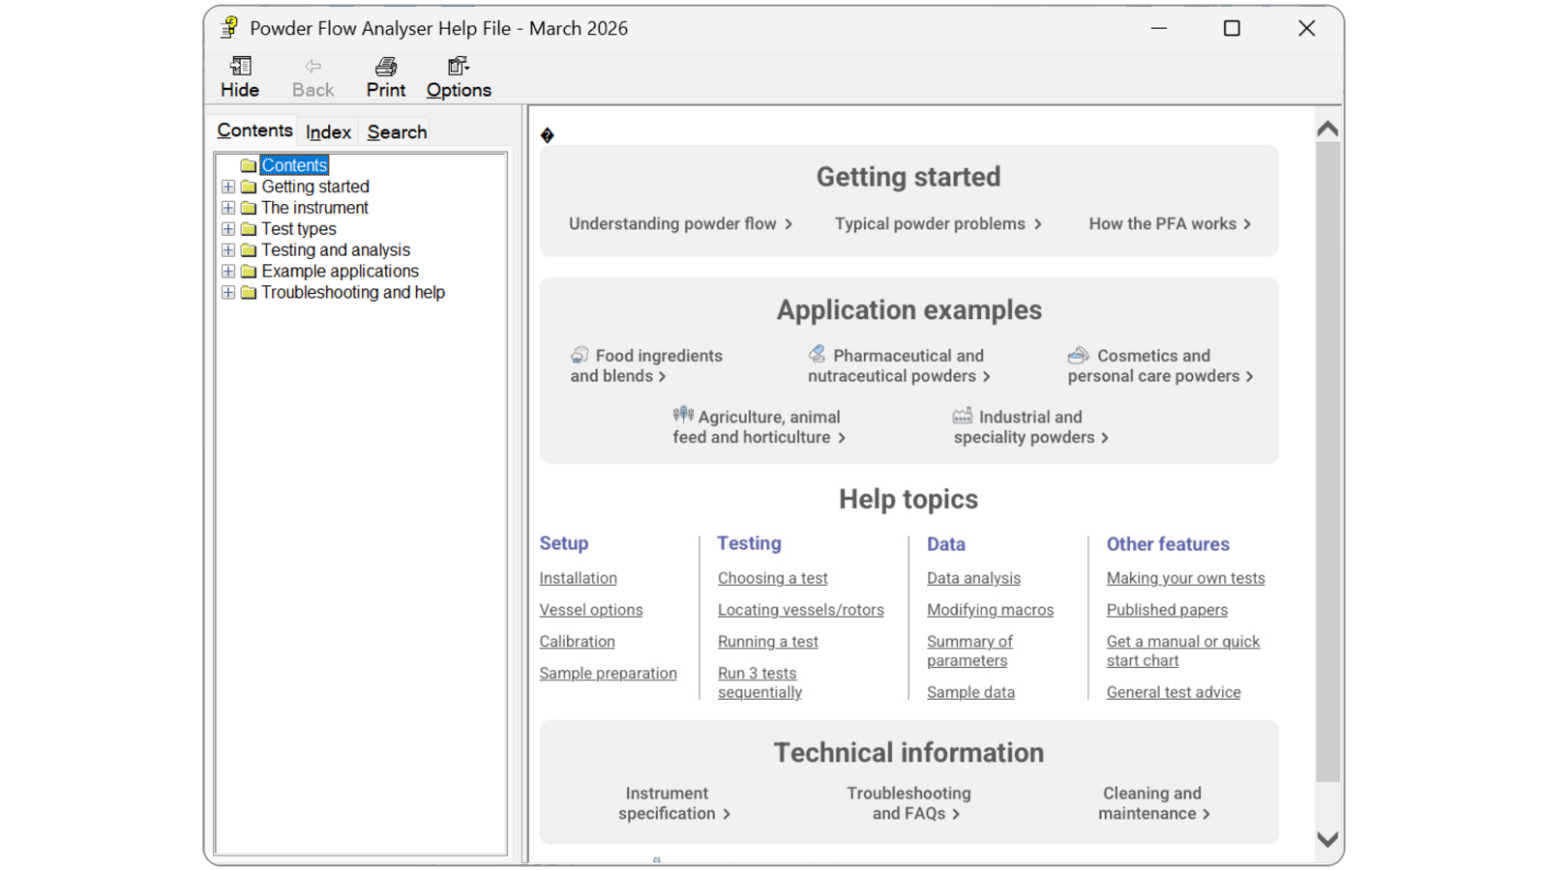Expand the Test types tree node

click(x=228, y=229)
